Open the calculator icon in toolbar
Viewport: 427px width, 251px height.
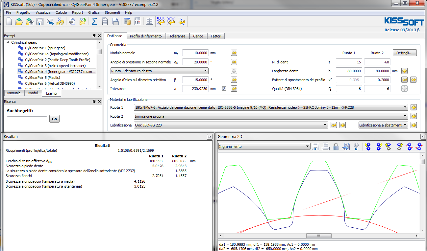138,22
